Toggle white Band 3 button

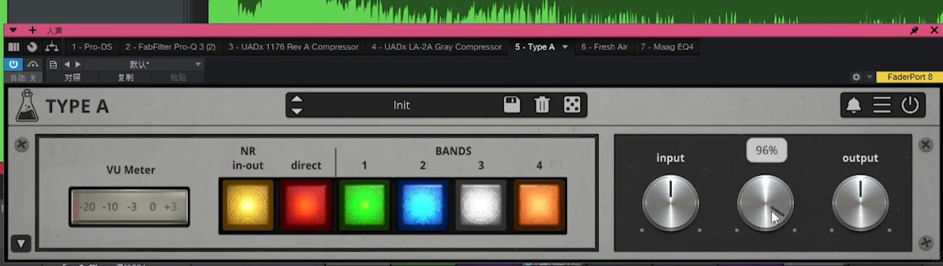click(481, 205)
